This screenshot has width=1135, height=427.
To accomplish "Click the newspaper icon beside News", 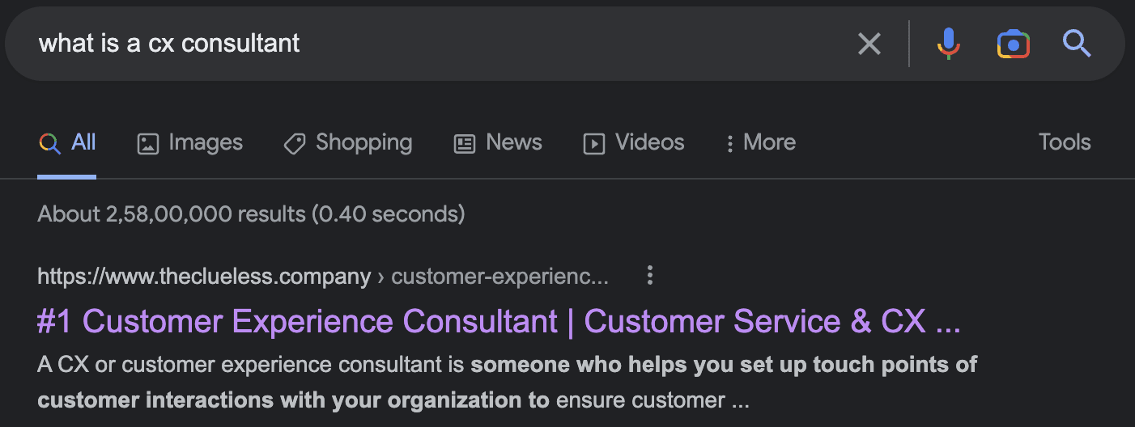I will [x=465, y=144].
